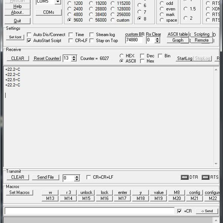Image resolution: width=223 pixels, height=223 pixels.
Task: Toggle the DTR indicator button
Action: tap(184, 177)
